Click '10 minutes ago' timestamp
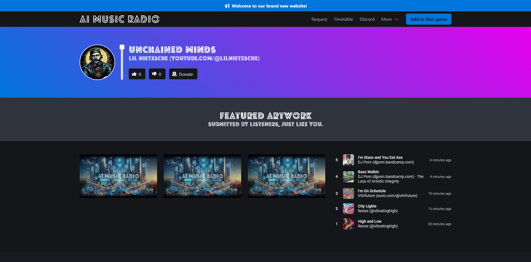Image resolution: width=531 pixels, height=262 pixels. coord(439,194)
